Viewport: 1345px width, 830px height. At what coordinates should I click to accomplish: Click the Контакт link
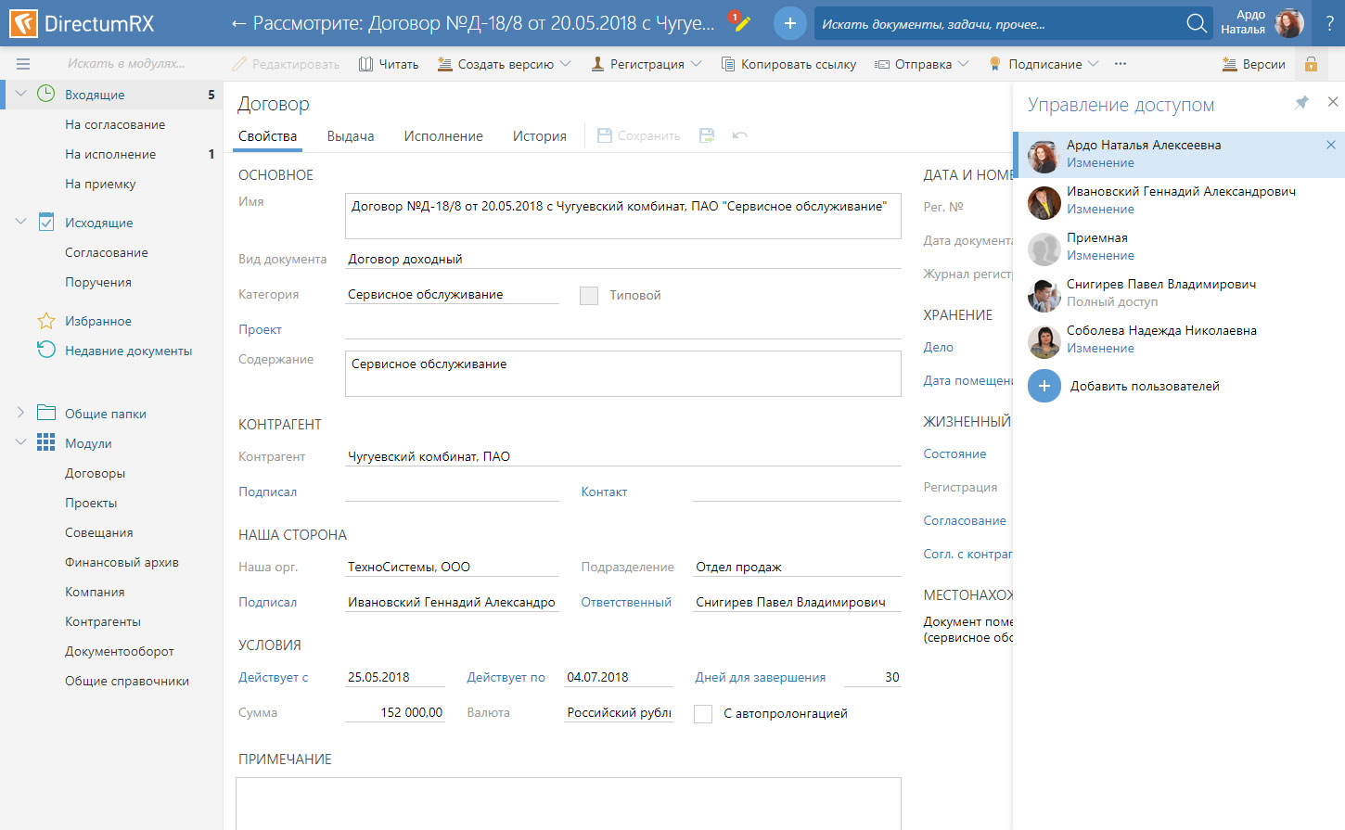point(604,492)
